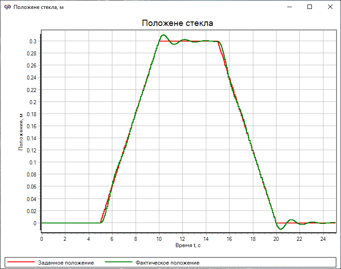Image resolution: width=341 pixels, height=269 pixels.
Task: Click the 14 tick on the X-axis
Action: tap(206, 239)
